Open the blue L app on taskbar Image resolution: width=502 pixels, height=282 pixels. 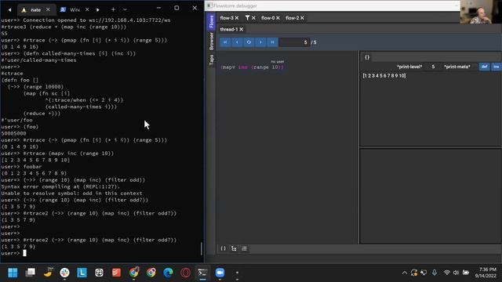(x=82, y=273)
